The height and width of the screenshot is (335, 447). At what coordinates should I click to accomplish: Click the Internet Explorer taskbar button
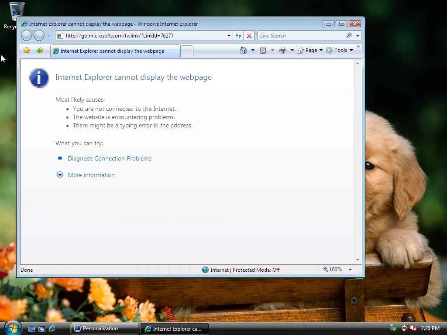coord(175,329)
